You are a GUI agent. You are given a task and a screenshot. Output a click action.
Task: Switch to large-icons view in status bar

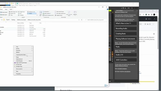click(x=107, y=85)
